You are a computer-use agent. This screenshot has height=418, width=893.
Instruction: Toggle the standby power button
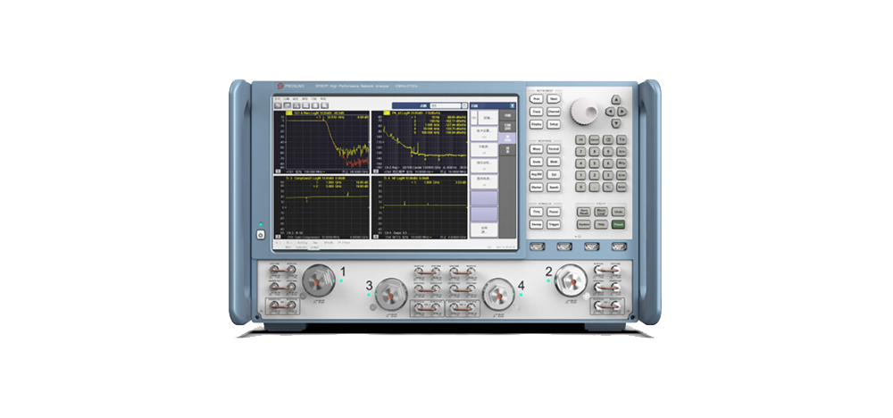[260, 235]
